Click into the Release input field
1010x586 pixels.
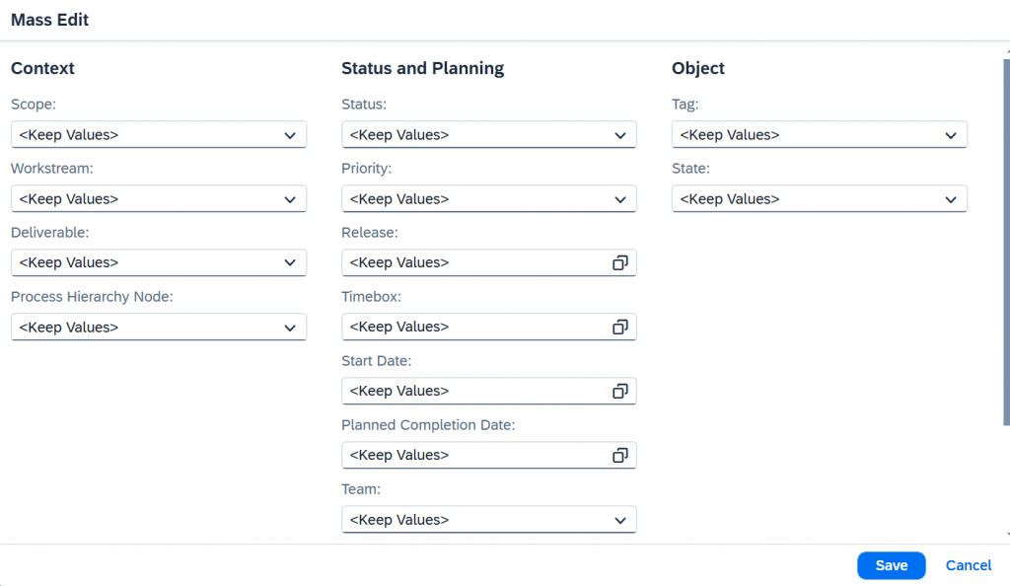click(x=476, y=262)
